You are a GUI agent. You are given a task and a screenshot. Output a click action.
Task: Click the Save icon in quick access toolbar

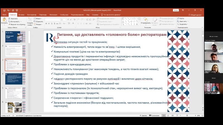pyautogui.click(x=4, y=10)
